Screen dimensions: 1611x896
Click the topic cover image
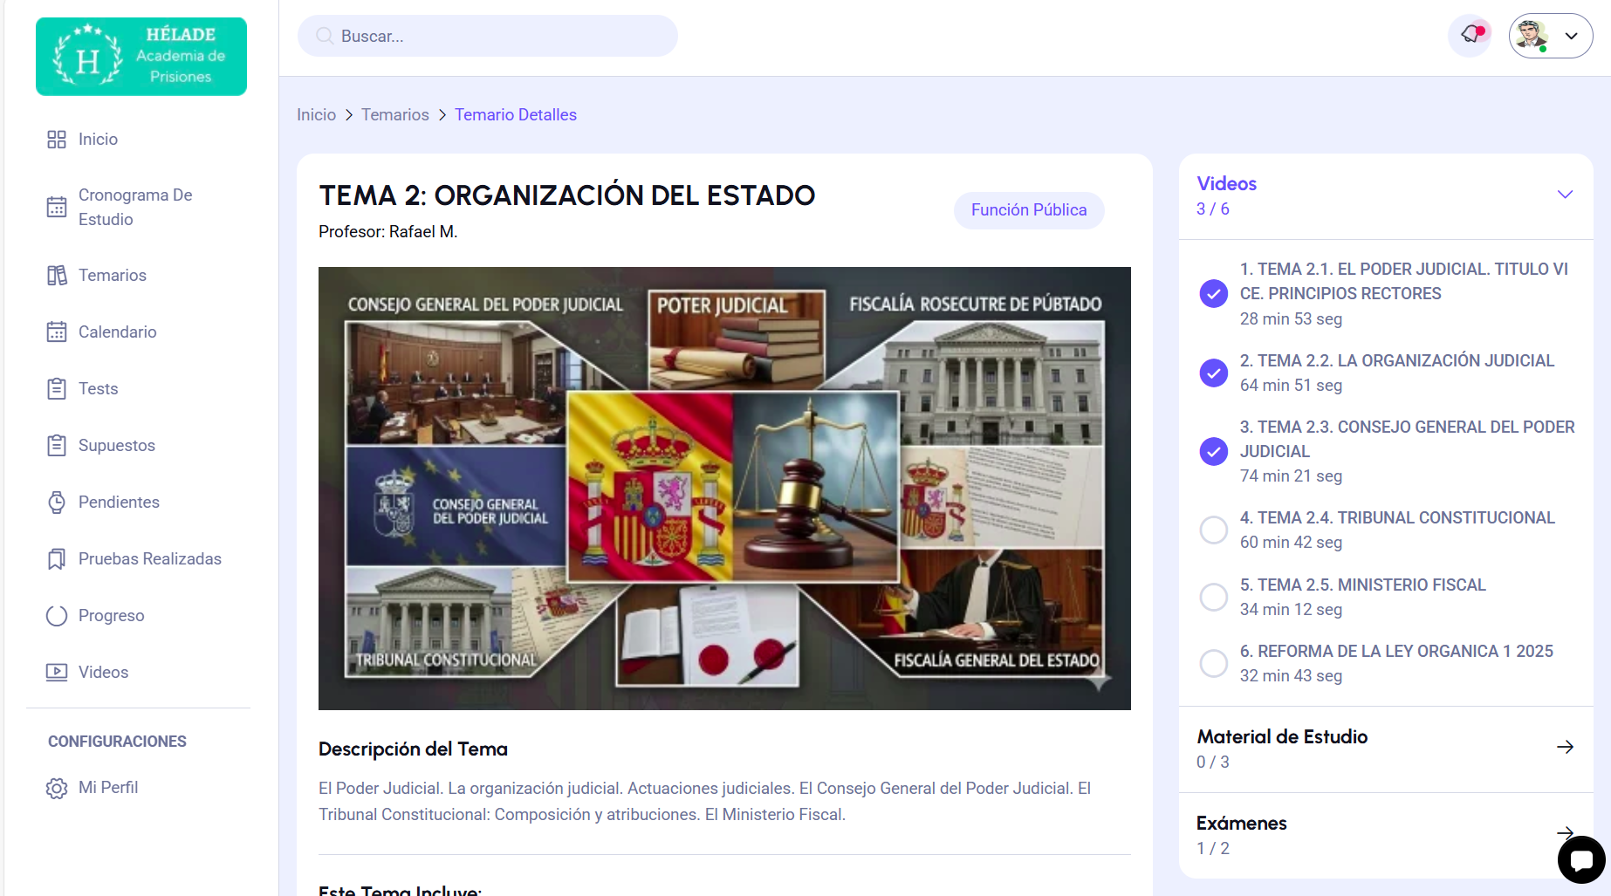(724, 488)
